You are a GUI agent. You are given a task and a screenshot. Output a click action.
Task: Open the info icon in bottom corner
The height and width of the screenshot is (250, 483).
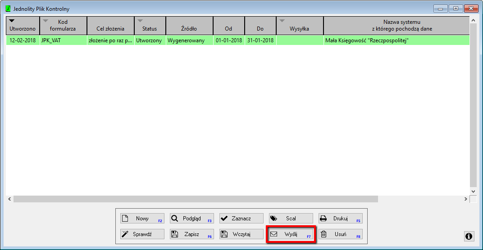(x=469, y=236)
